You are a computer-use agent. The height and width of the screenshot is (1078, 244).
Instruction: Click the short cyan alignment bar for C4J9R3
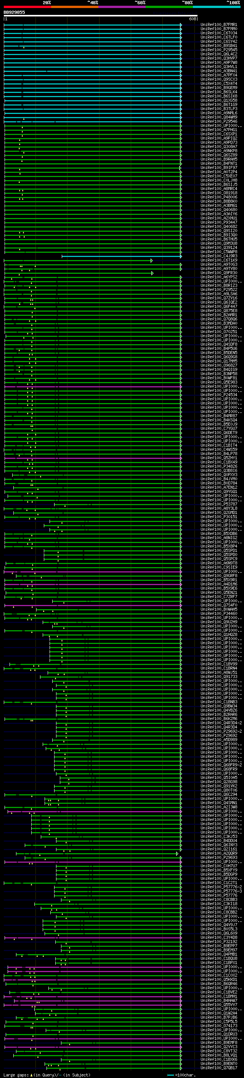122,256
